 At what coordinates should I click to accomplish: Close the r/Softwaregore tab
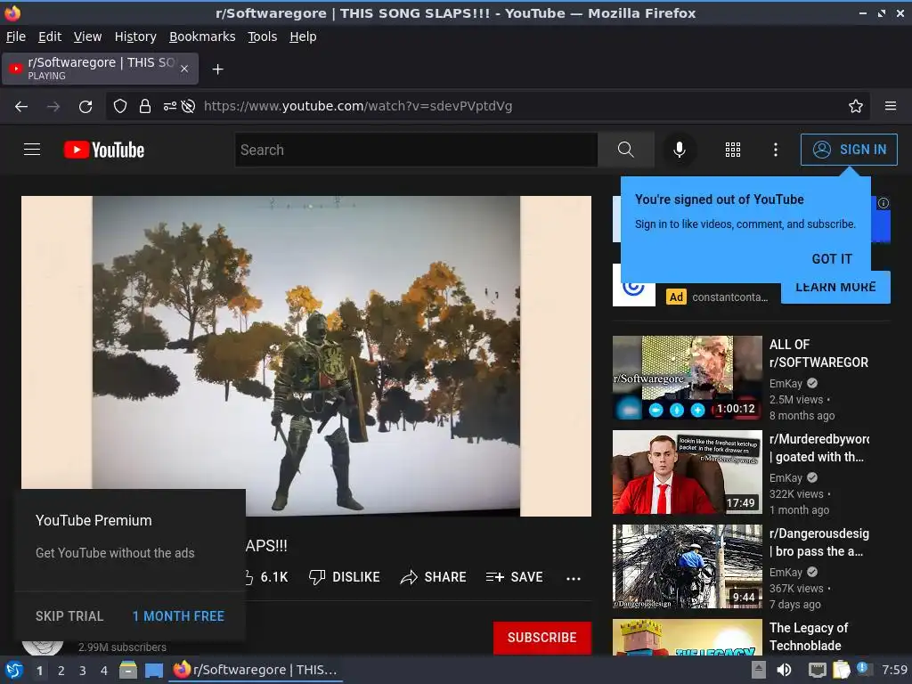[184, 69]
